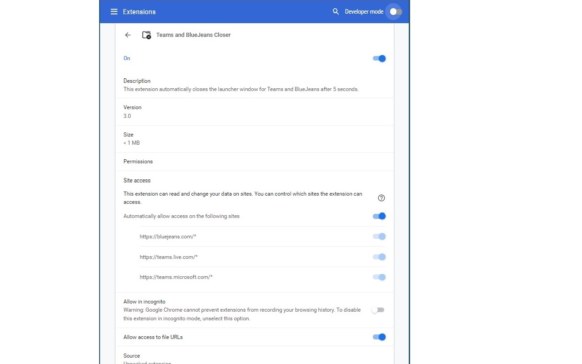Click the Teams and BlueJeans Closer title

coord(193,35)
